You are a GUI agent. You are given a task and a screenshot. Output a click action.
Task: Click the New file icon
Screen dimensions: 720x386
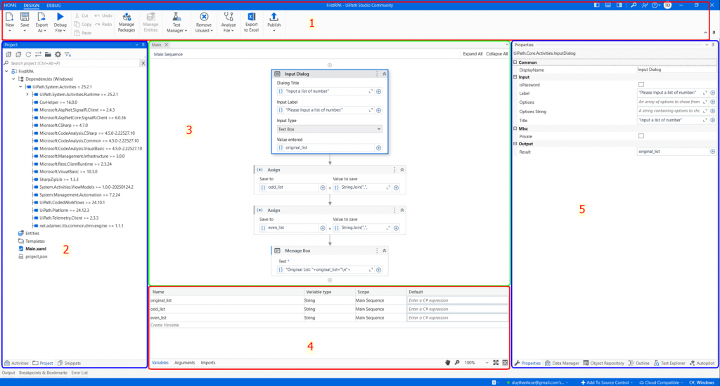(10, 17)
